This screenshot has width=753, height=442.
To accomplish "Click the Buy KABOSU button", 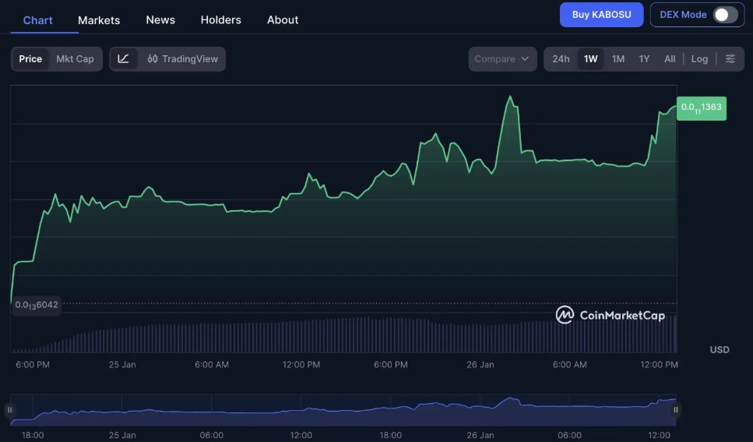I will point(601,15).
